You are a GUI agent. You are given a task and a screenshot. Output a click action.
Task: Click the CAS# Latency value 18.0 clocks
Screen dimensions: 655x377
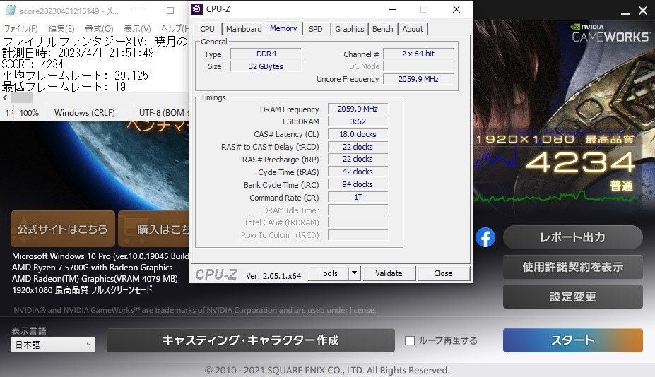pyautogui.click(x=358, y=134)
